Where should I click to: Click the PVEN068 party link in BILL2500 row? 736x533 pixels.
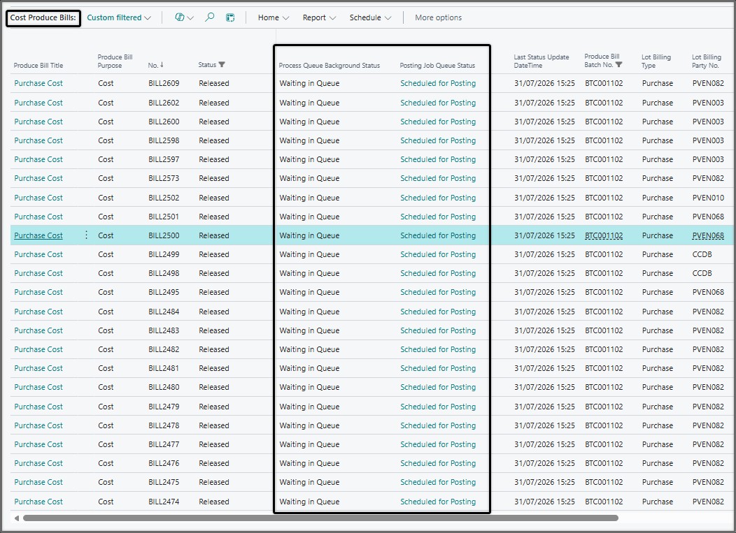[x=708, y=236]
